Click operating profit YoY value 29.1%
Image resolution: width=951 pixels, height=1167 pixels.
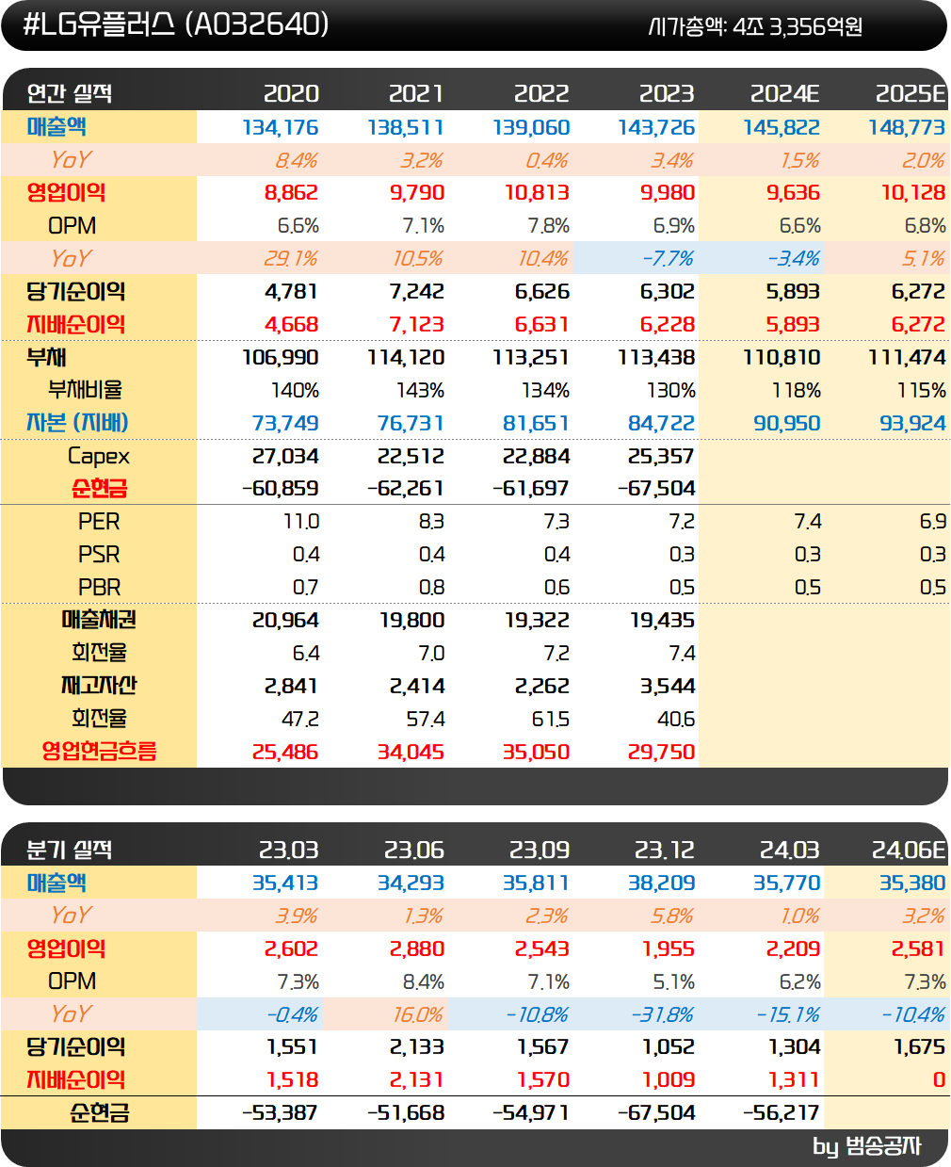point(291,258)
